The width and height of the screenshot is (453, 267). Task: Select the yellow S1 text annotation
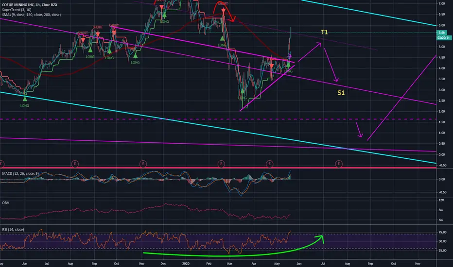[x=341, y=93]
